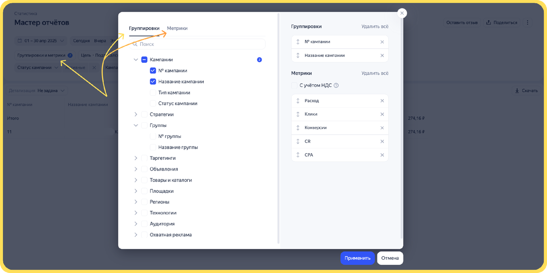Viewport: 547px width, 273px height.
Task: Open the НДС help question icon
Action: coord(336,86)
